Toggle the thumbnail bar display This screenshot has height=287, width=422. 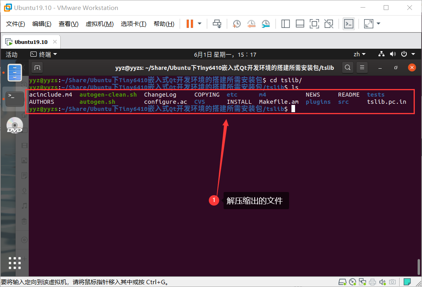(x=300, y=24)
